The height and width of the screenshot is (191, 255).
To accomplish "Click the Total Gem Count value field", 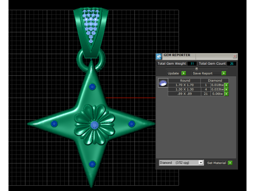I will click(232, 64).
